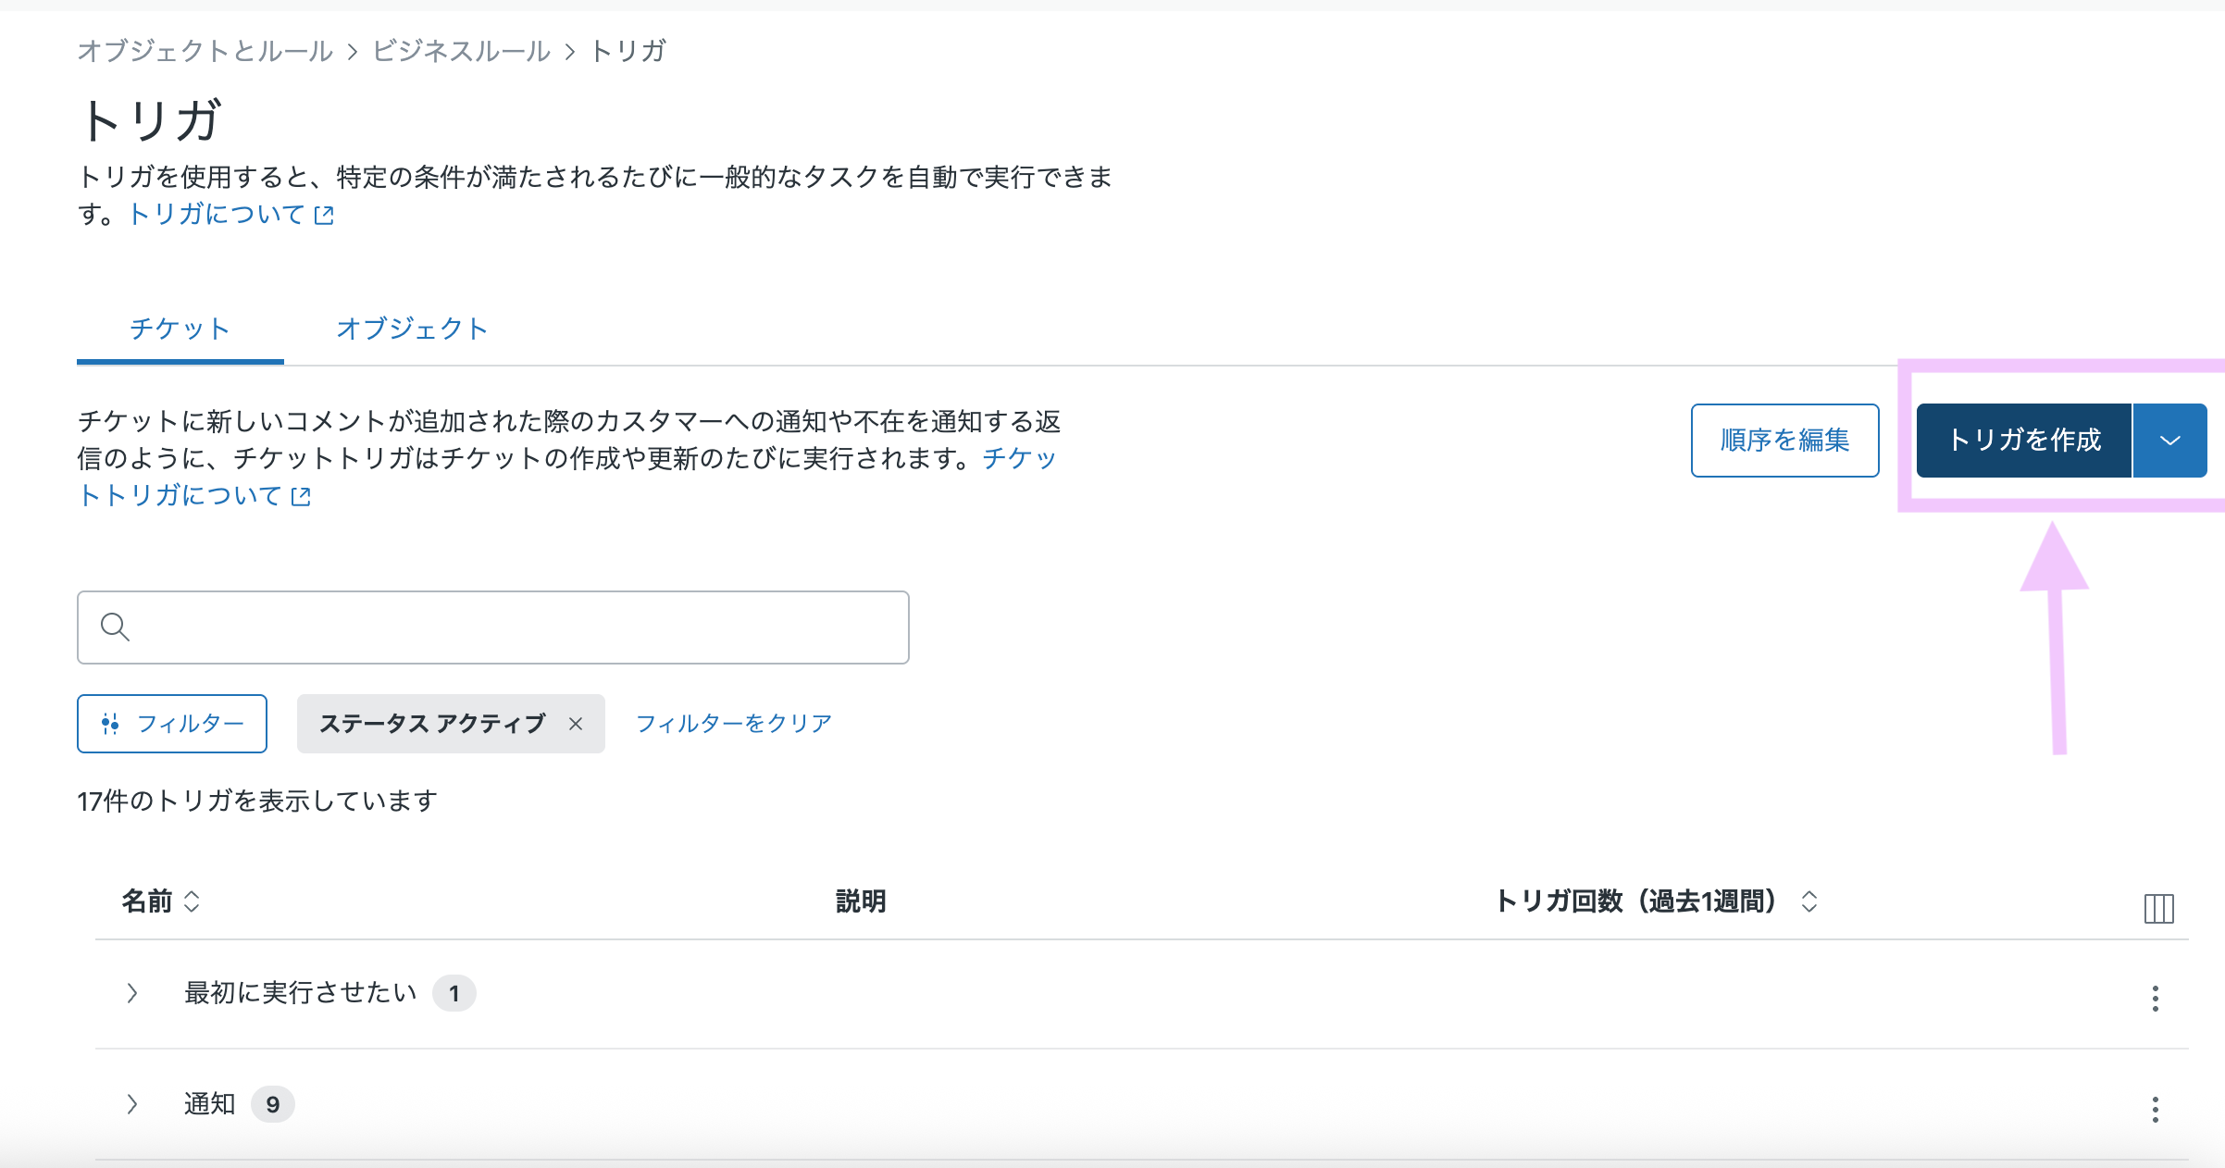Click the column settings icon in table header
Image resolution: width=2225 pixels, height=1168 pixels.
2158,908
